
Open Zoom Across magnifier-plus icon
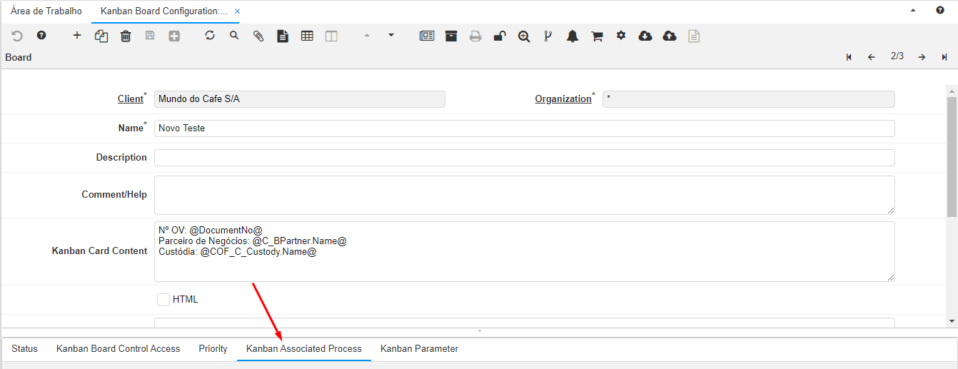(524, 36)
